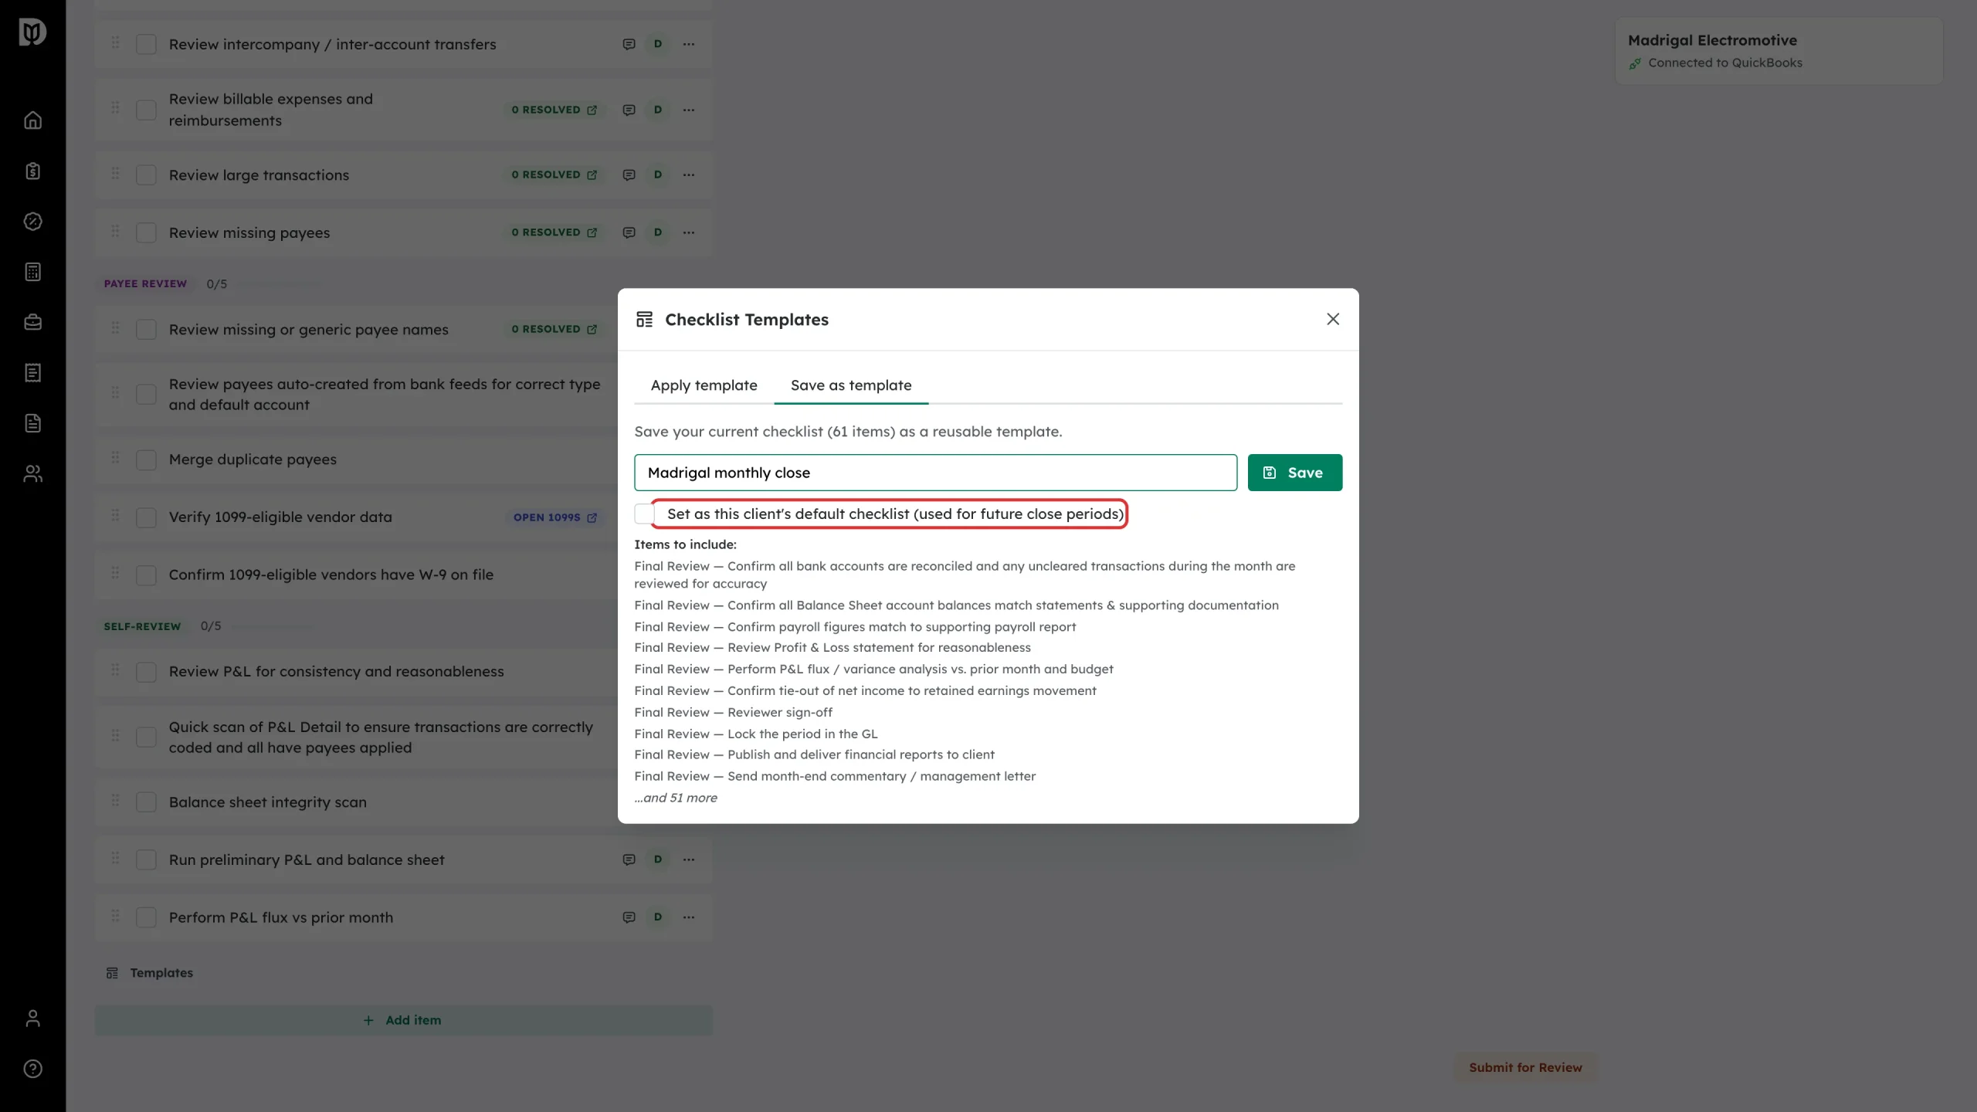Select the Save as template tab

851,385
